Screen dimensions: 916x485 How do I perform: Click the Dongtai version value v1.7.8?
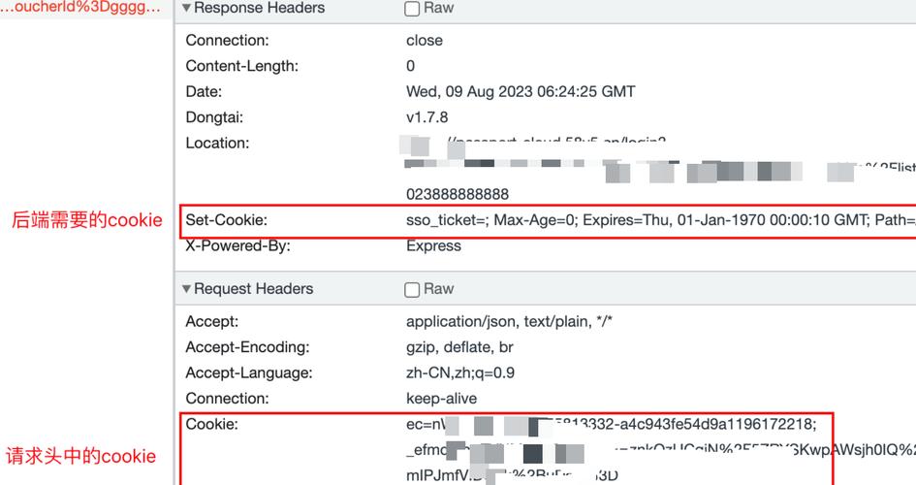click(x=426, y=117)
